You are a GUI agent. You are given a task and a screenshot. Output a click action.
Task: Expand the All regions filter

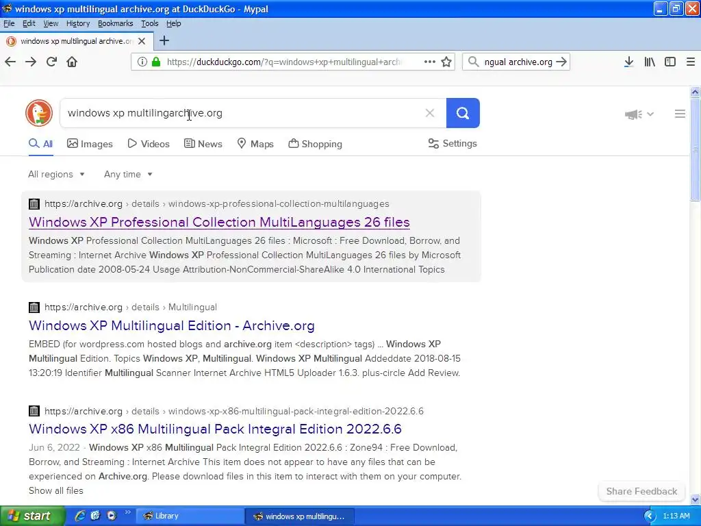(x=56, y=175)
